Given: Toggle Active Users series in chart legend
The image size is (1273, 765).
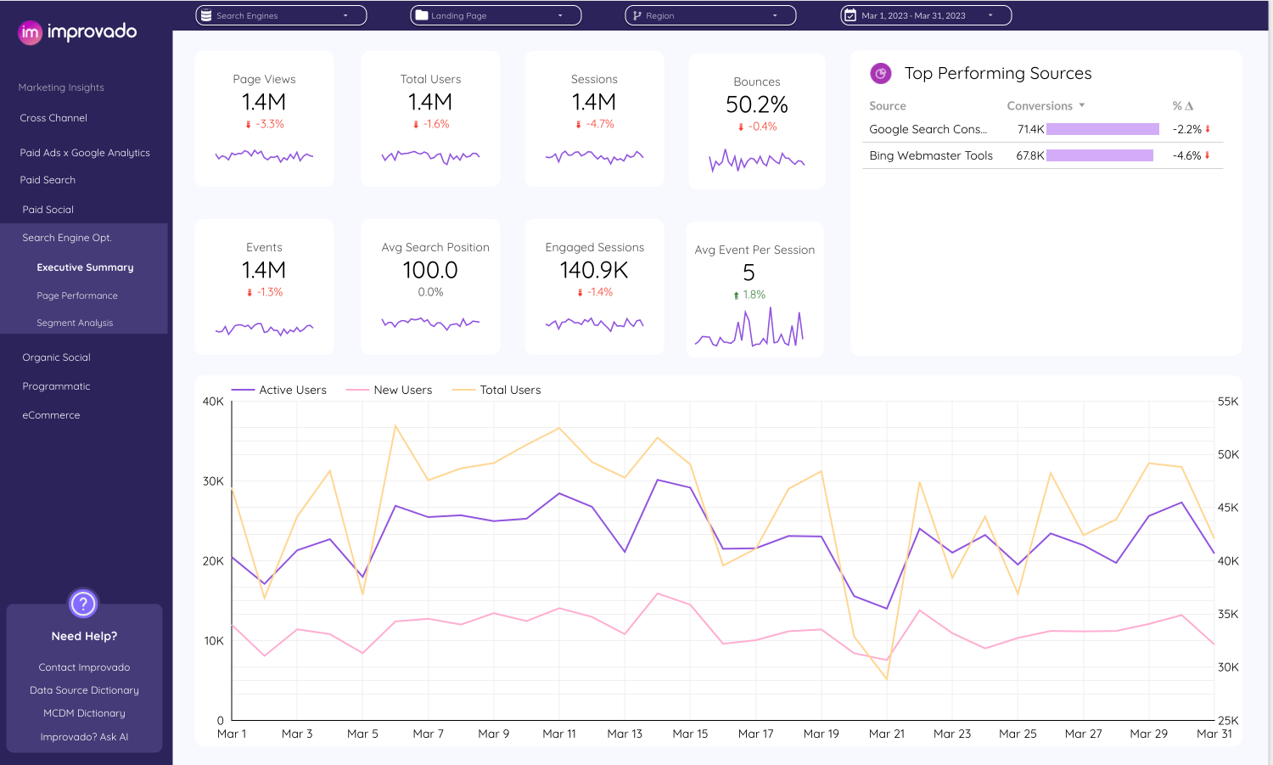Looking at the screenshot, I should tap(279, 390).
